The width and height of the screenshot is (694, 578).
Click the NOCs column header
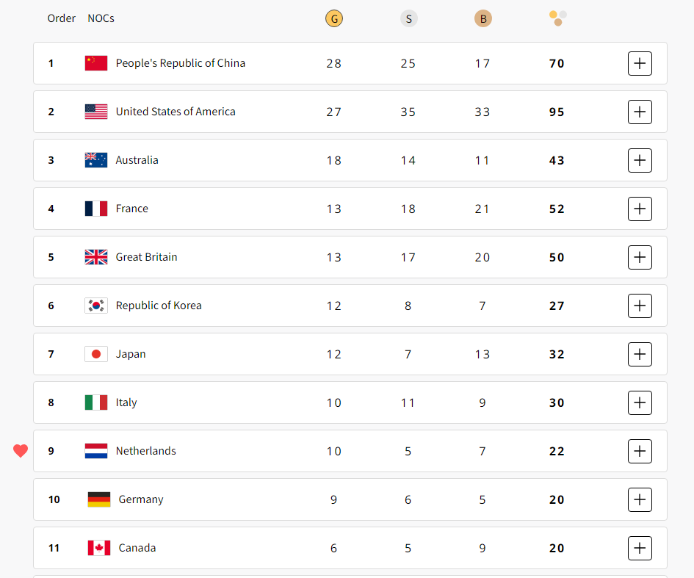[101, 18]
